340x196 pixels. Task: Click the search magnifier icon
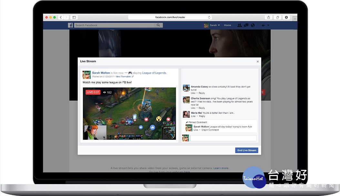click(x=158, y=25)
